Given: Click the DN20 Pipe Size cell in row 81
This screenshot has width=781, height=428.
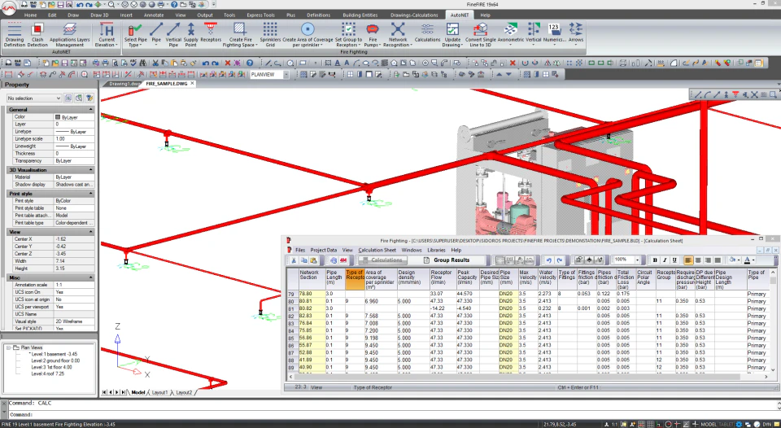Looking at the screenshot, I should 508,308.
